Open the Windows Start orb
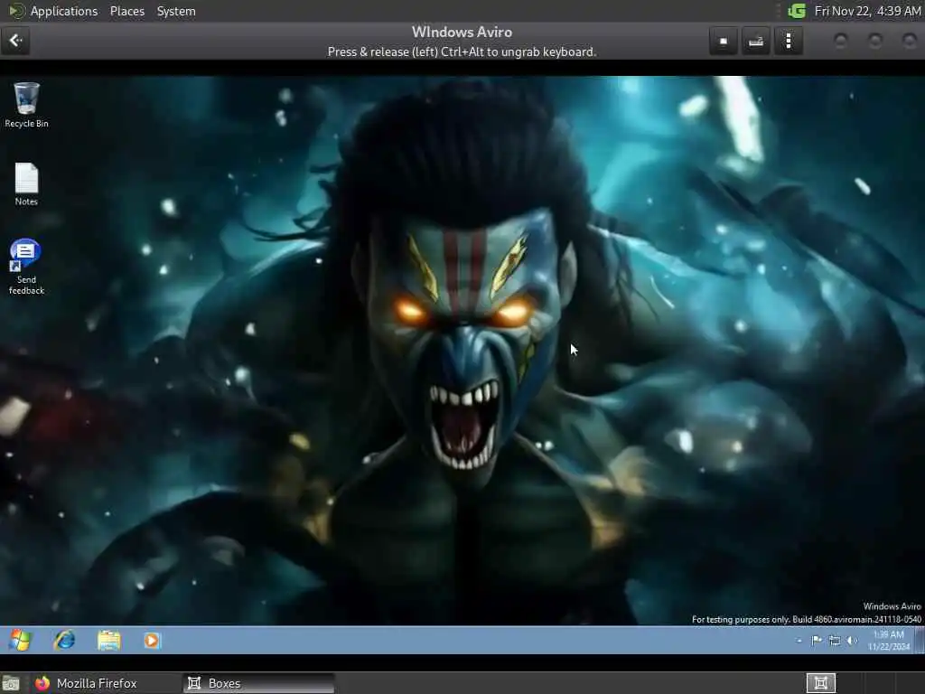The height and width of the screenshot is (694, 925). pos(20,641)
